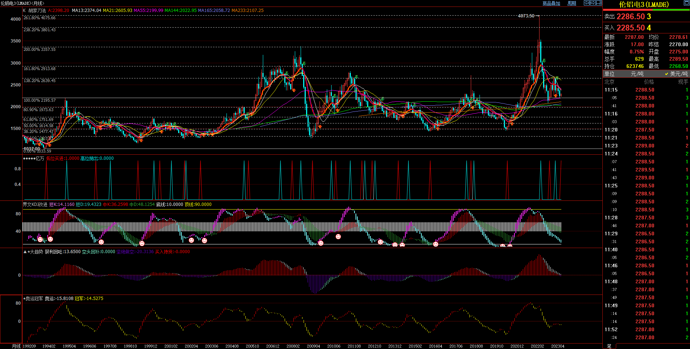Click the first smiley face on KD panel
The width and height of the screenshot is (690, 349).
(x=40, y=239)
